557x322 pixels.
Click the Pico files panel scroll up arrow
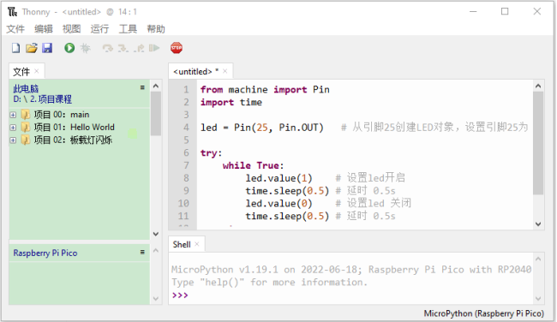pyautogui.click(x=156, y=250)
